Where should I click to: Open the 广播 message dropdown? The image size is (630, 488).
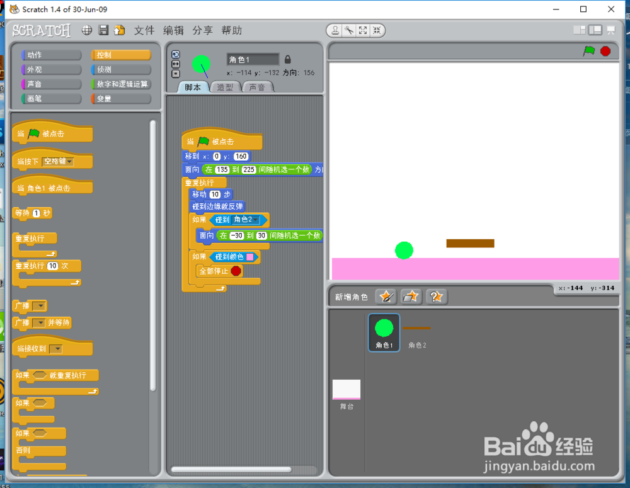pos(39,306)
